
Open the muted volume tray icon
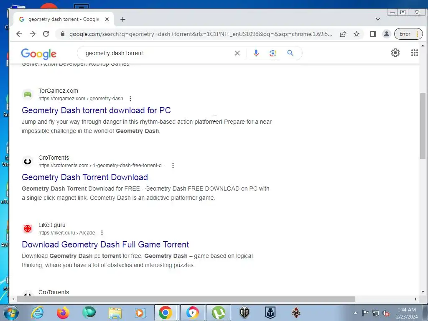coord(386,313)
